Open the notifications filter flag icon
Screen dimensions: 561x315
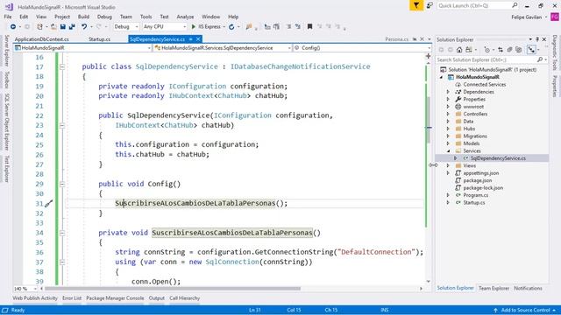click(416, 5)
